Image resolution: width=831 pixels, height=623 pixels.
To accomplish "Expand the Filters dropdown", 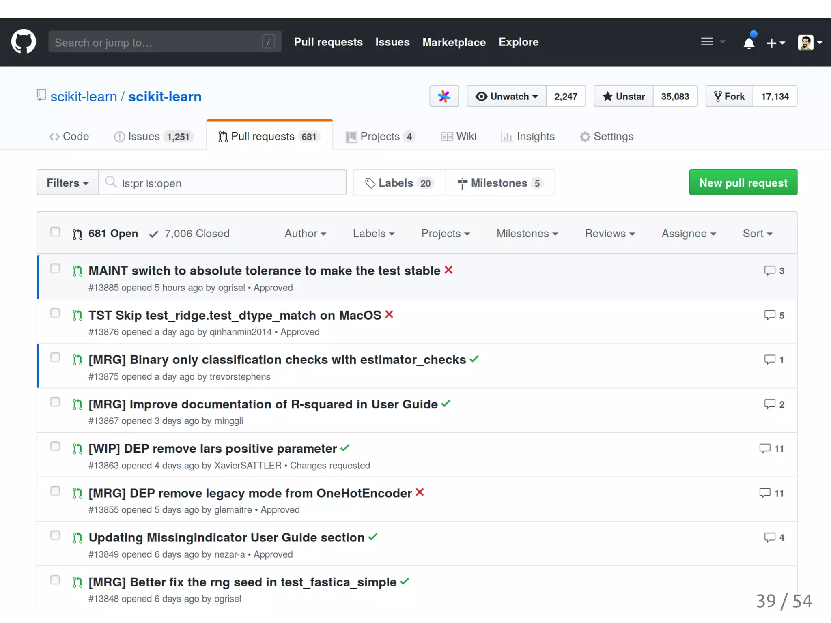I will (x=67, y=183).
